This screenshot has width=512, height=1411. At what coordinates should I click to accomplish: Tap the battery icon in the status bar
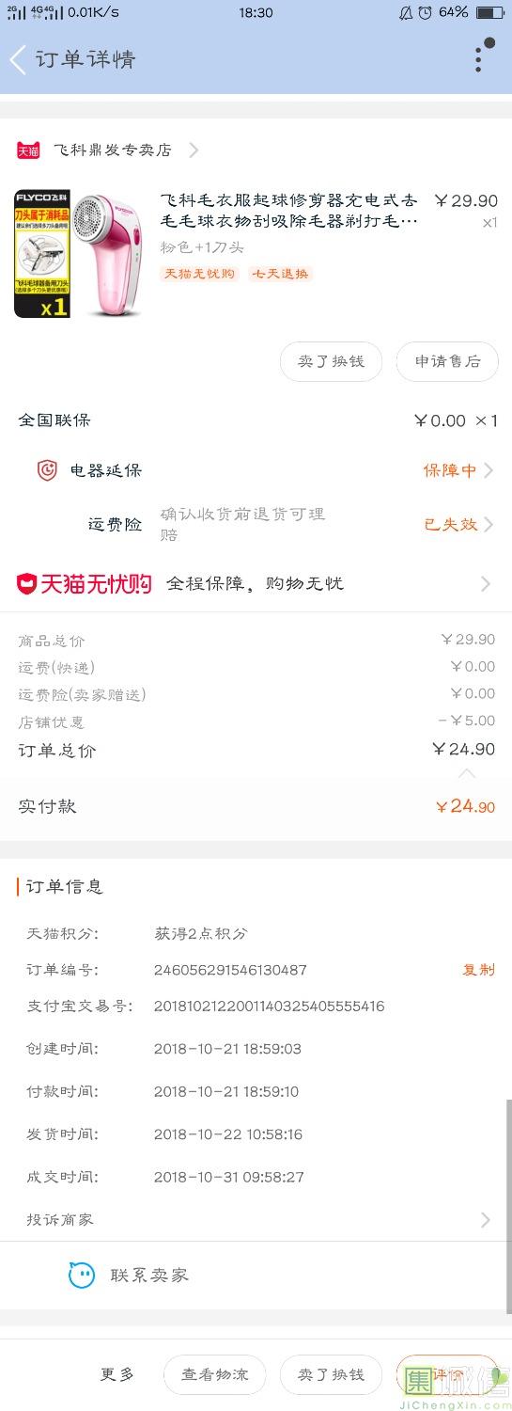489,12
